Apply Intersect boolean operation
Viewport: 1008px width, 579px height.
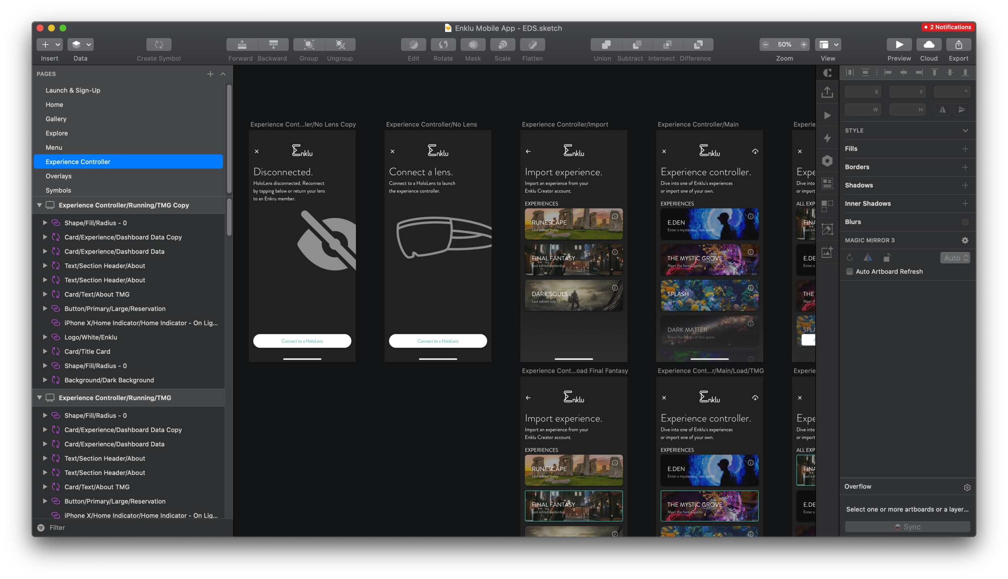point(667,44)
